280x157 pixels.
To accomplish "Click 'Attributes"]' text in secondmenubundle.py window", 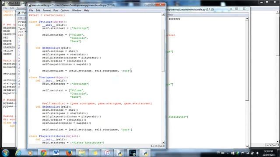I will pyautogui.click(x=178, y=117).
